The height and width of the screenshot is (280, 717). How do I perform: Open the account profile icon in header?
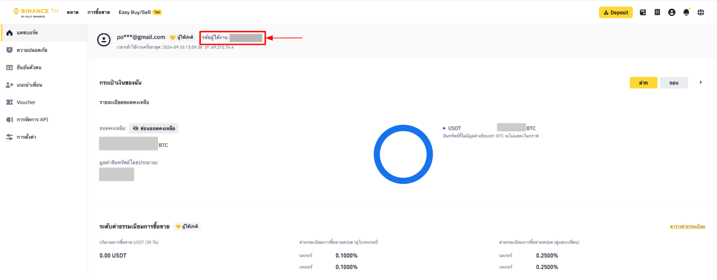(x=671, y=13)
